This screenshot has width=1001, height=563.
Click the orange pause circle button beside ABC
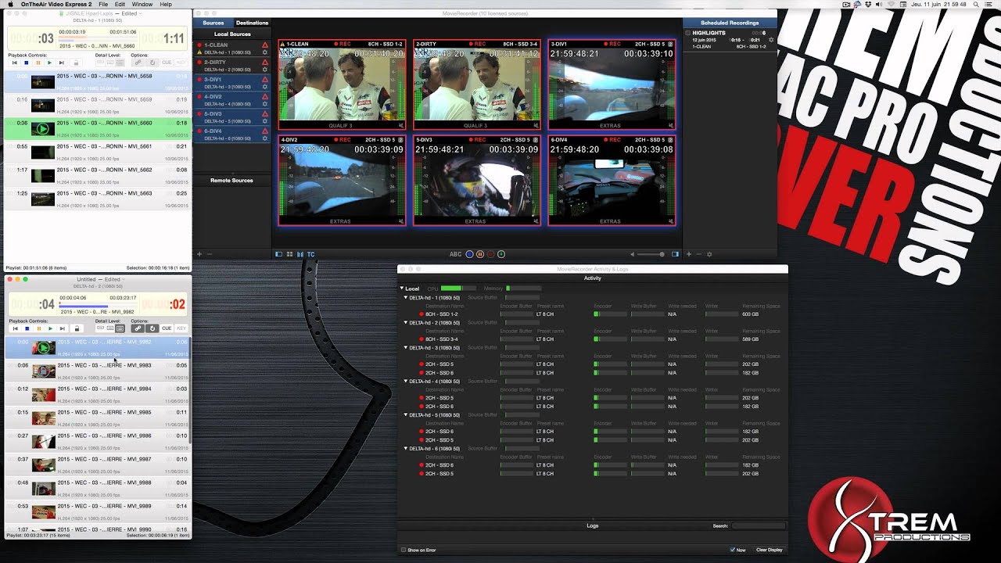click(480, 254)
